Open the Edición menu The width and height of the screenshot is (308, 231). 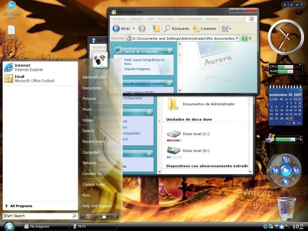point(137,19)
